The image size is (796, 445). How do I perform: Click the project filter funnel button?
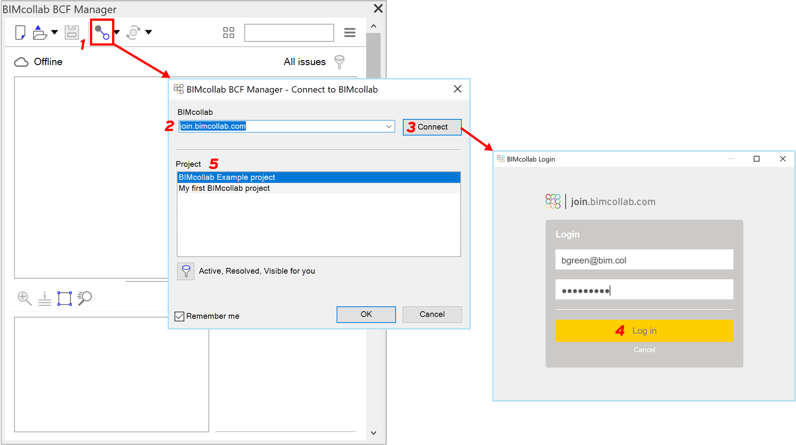186,271
